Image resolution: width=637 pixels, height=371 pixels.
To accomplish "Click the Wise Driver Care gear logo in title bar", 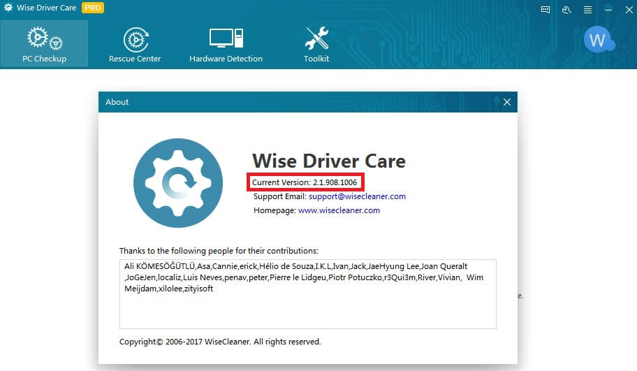I will click(x=8, y=8).
